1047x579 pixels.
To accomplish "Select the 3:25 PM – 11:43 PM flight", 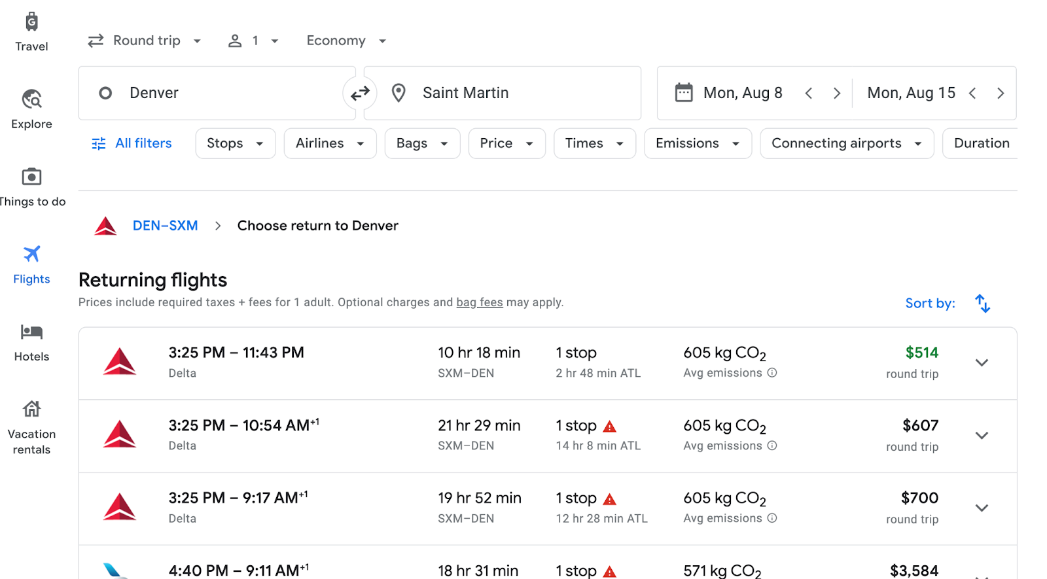I will (x=548, y=363).
